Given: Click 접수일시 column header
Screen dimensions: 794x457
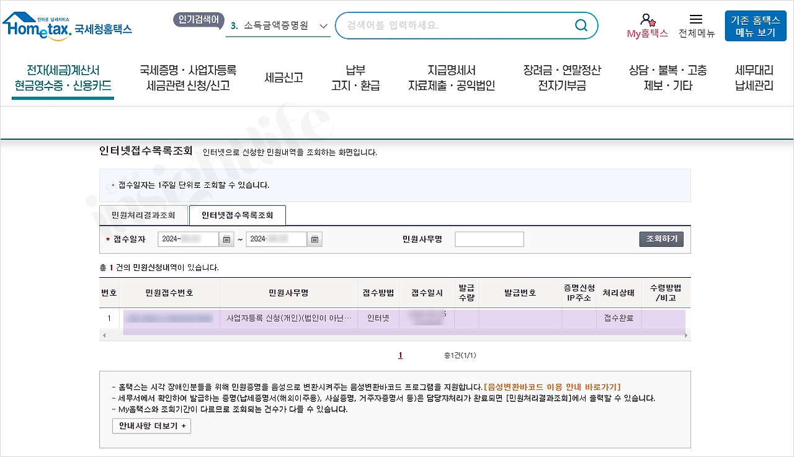Looking at the screenshot, I should pos(427,293).
